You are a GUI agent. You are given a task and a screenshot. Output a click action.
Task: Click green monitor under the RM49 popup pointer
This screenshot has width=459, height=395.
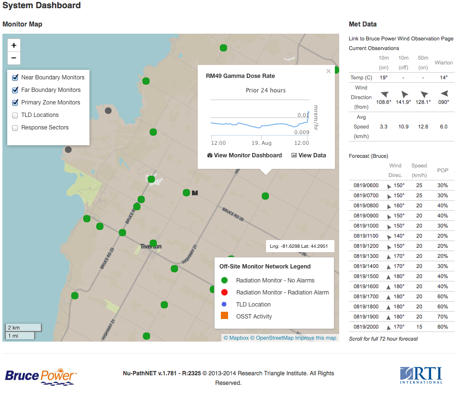coord(265,196)
